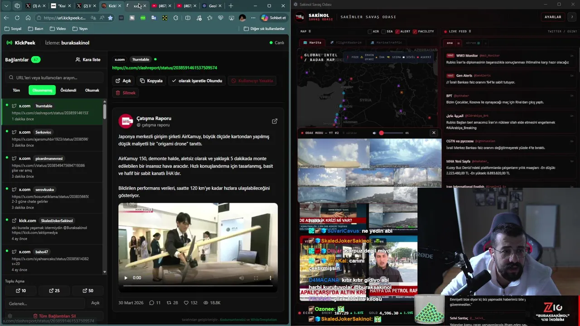Open the Yayın bookmarks folder
The width and height of the screenshot is (580, 326).
[79, 29]
